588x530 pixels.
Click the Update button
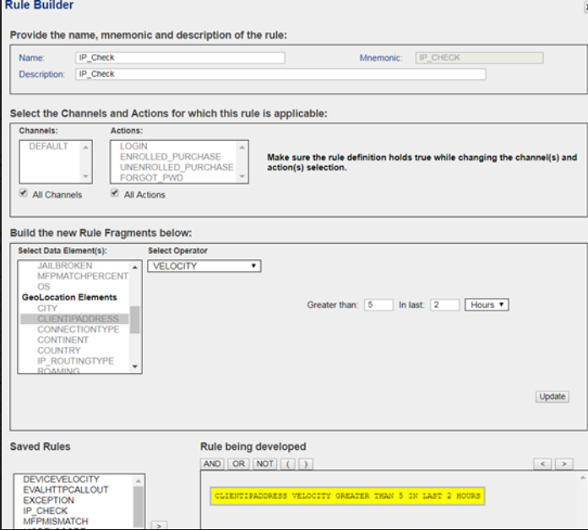click(x=553, y=397)
